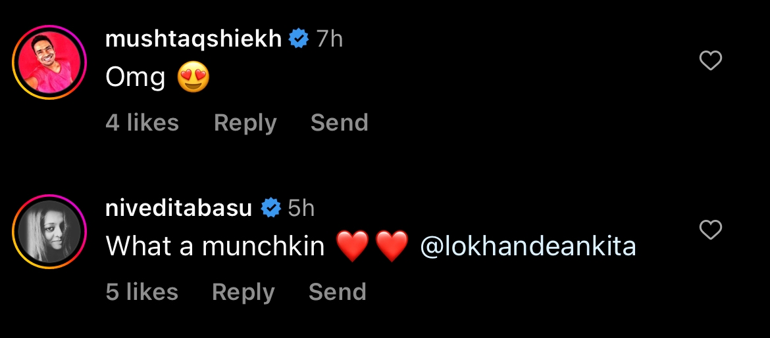Open the @lokhandeankita mention
The width and height of the screenshot is (770, 338).
(528, 247)
